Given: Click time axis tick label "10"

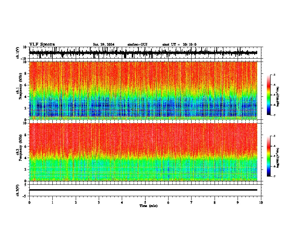Looking at the screenshot, I should pos(261,203).
